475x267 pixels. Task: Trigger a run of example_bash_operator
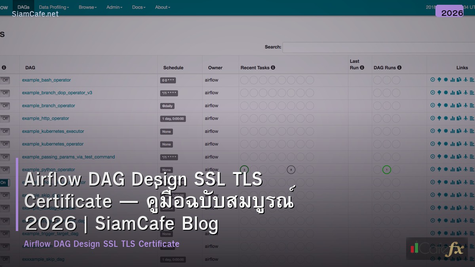point(433,80)
